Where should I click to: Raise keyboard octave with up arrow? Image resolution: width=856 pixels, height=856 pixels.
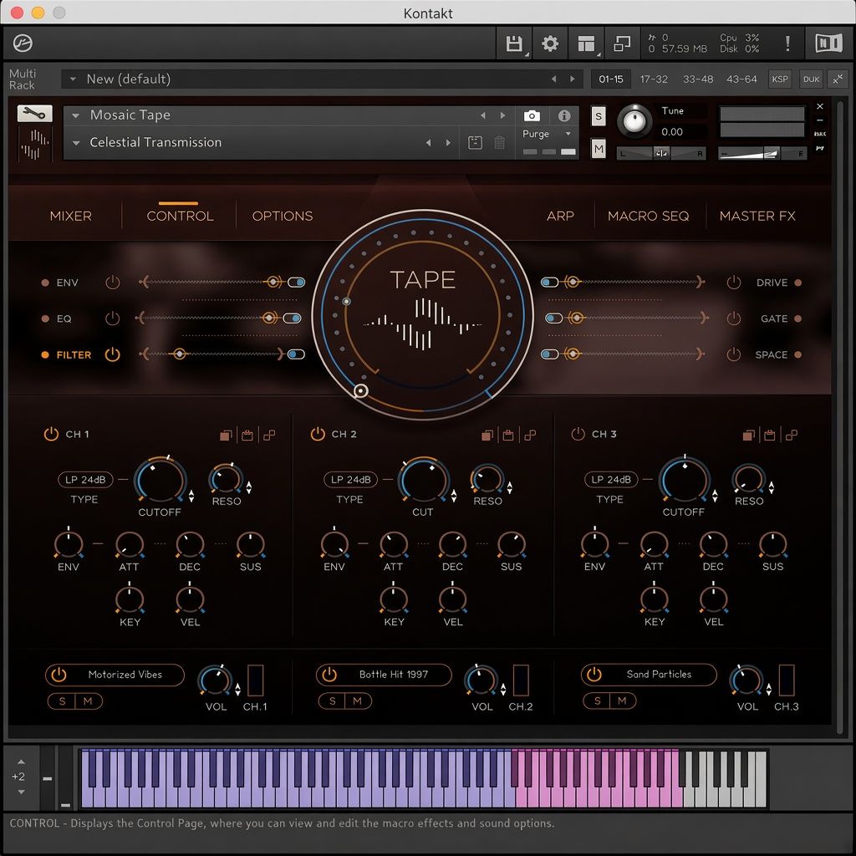(21, 762)
